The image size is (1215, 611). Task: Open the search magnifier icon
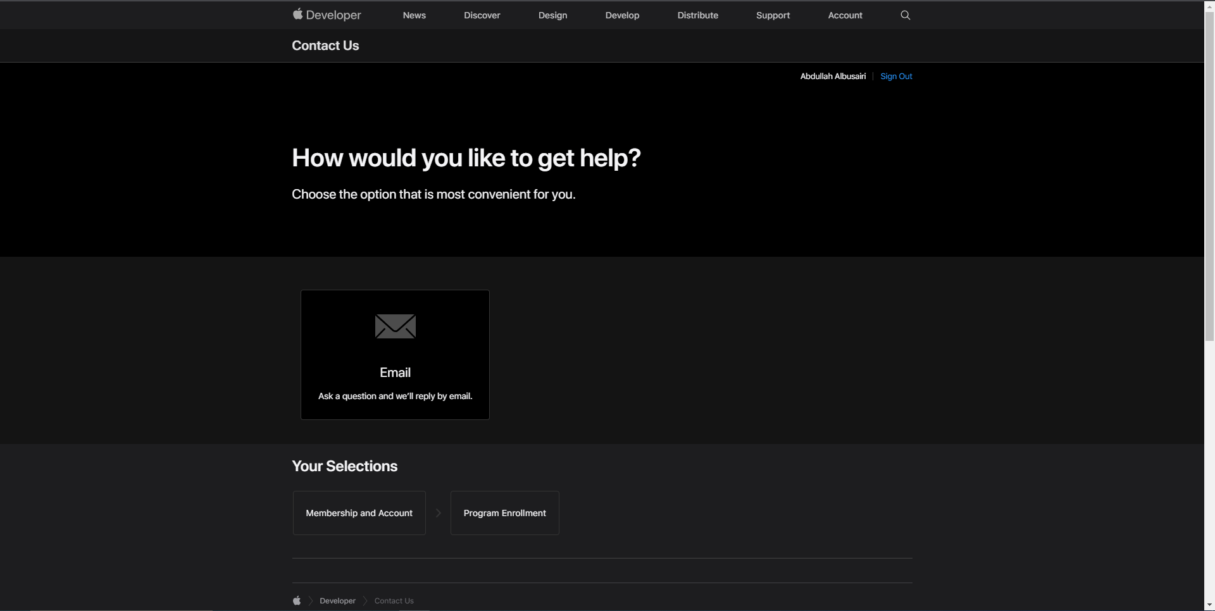pos(905,15)
